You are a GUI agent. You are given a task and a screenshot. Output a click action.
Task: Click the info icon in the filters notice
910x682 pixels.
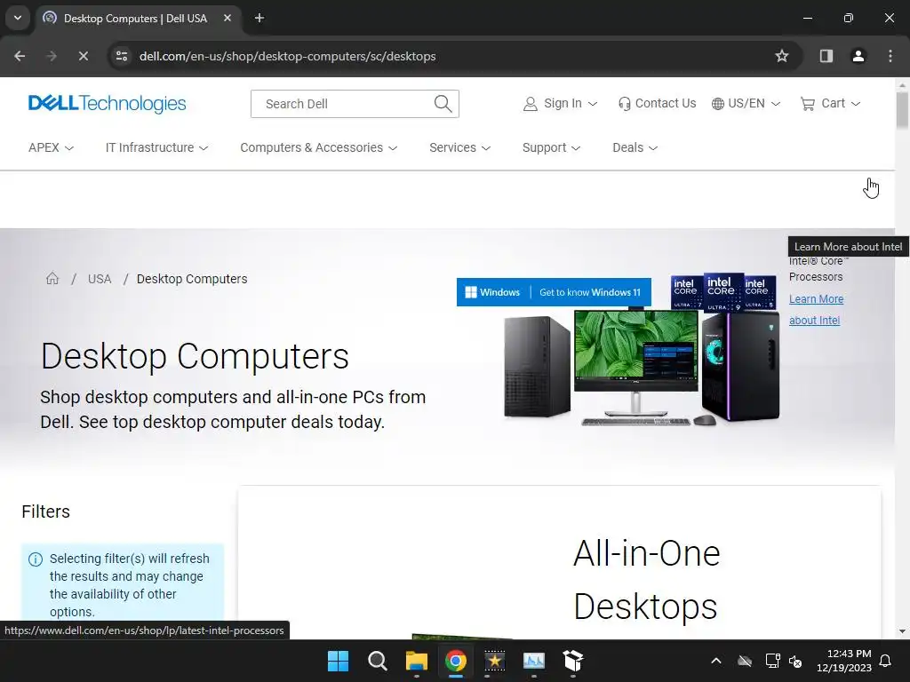click(x=36, y=559)
